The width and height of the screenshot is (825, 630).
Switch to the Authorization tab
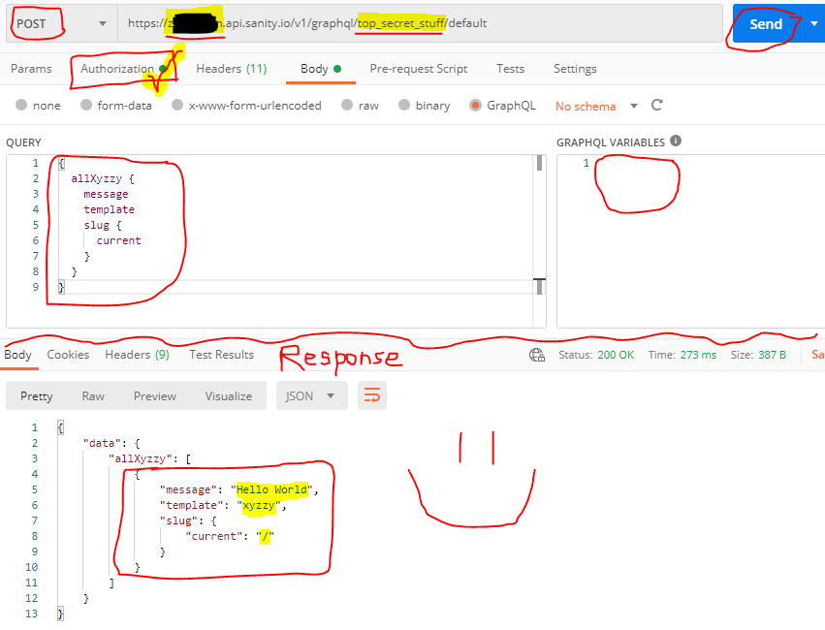[123, 69]
